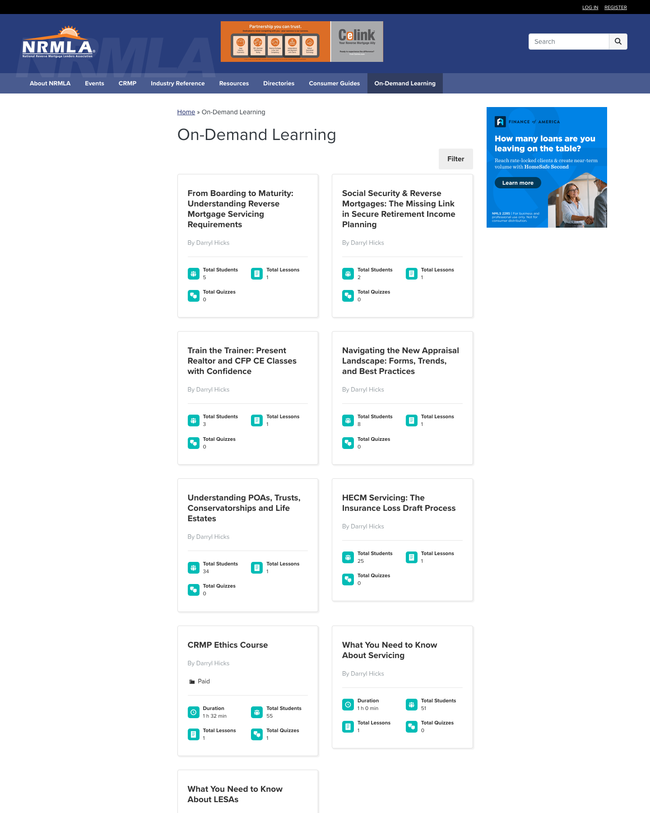The image size is (650, 813).
Task: Select the On-Demand Learning nav tab
Action: click(x=405, y=84)
